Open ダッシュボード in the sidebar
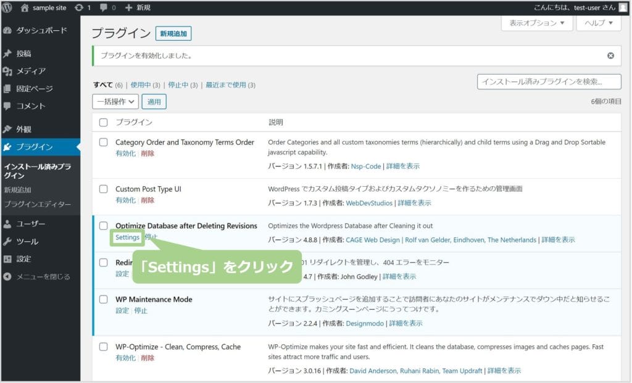The image size is (632, 383). tap(40, 30)
